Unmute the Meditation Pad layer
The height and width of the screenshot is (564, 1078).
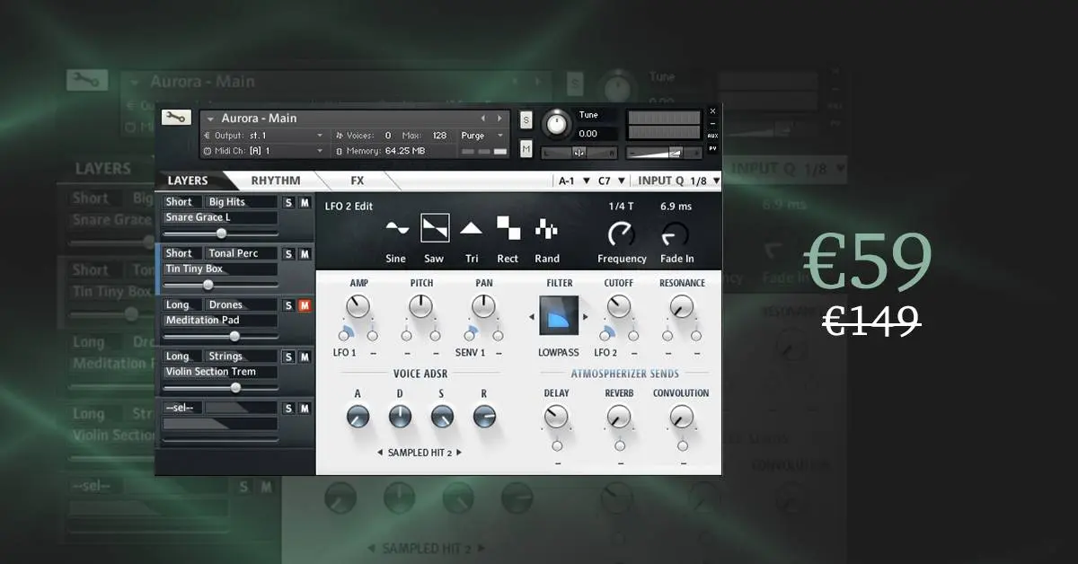point(305,305)
